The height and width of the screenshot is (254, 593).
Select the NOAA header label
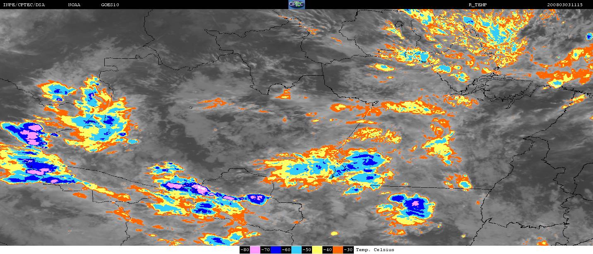(74, 5)
